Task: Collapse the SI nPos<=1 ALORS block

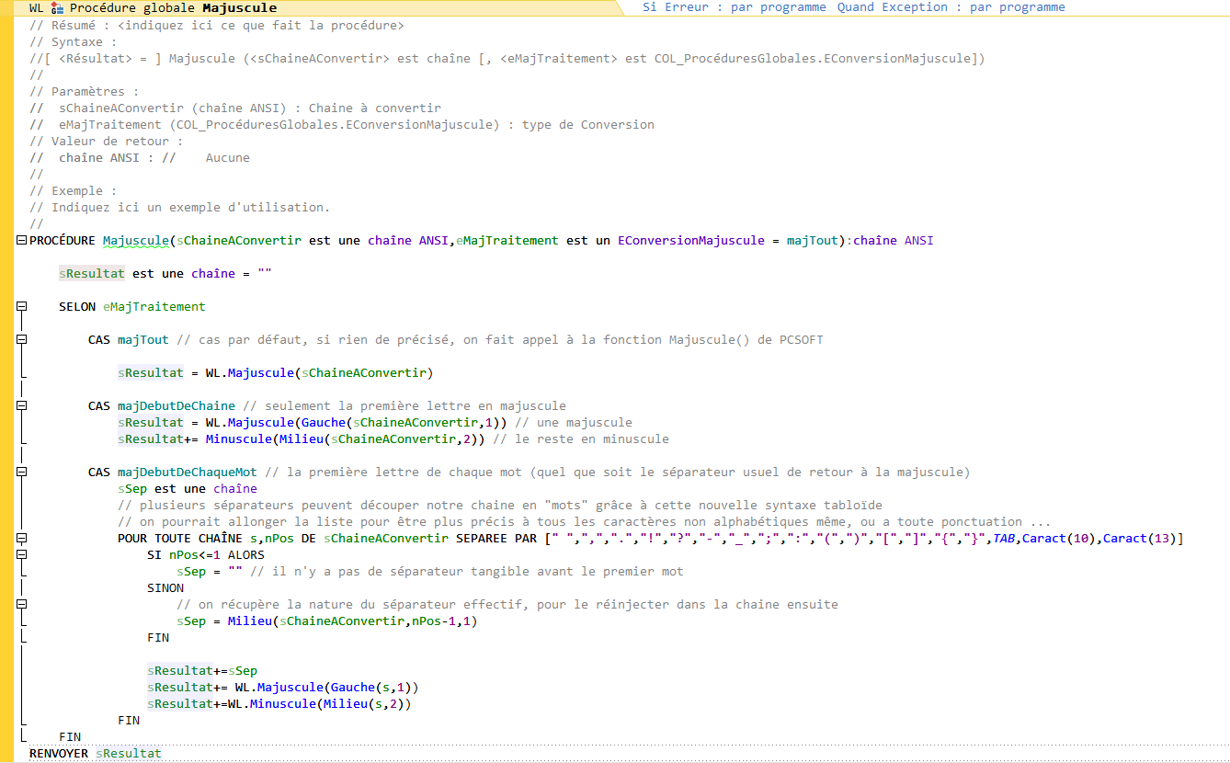Action: [21, 554]
